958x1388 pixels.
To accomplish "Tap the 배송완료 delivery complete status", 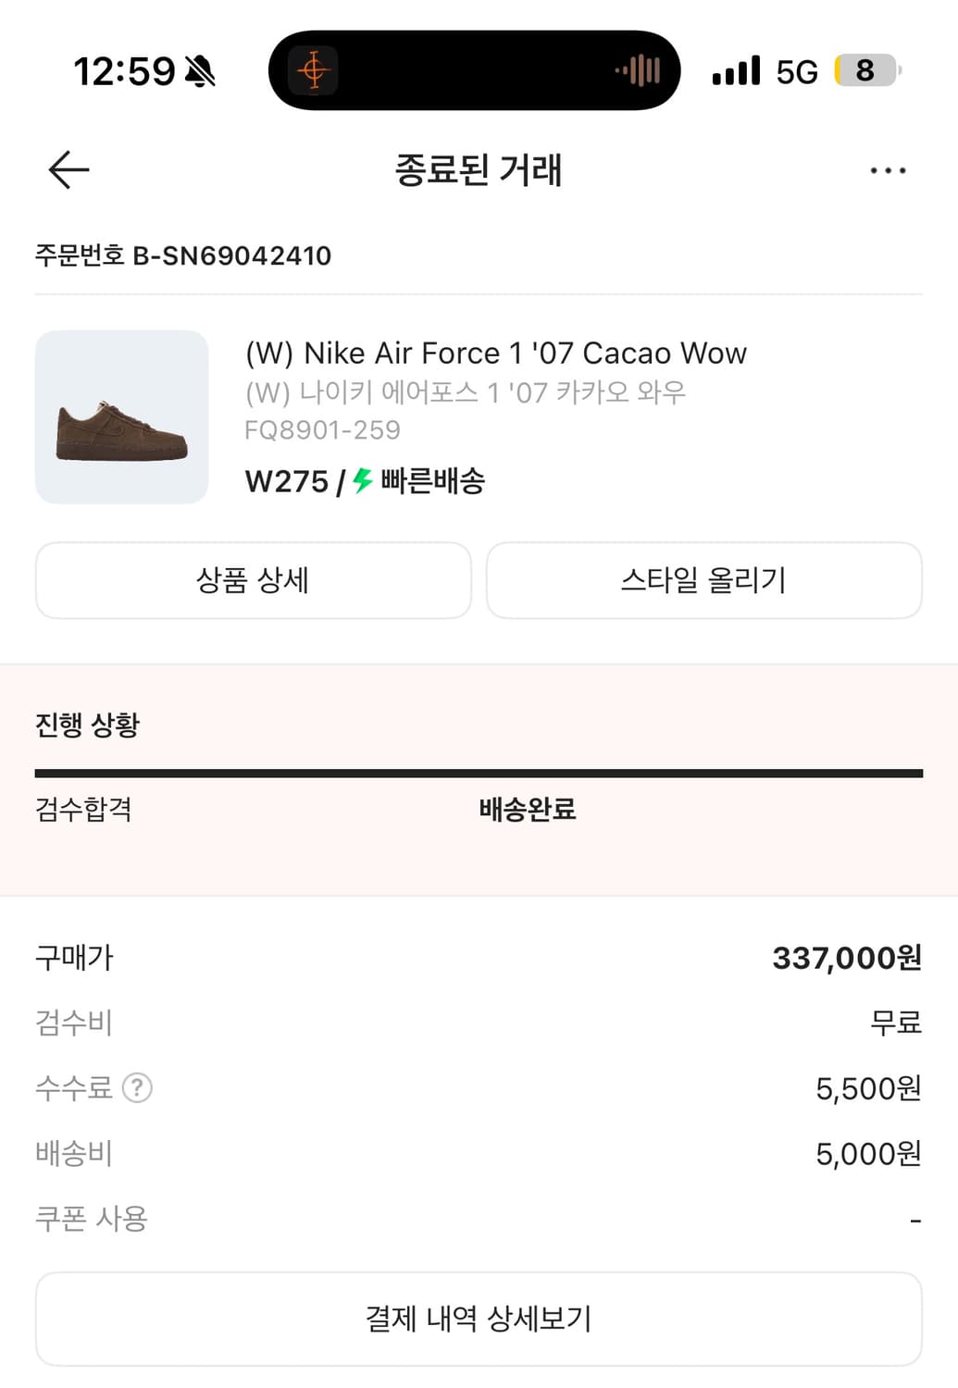I will pos(528,810).
